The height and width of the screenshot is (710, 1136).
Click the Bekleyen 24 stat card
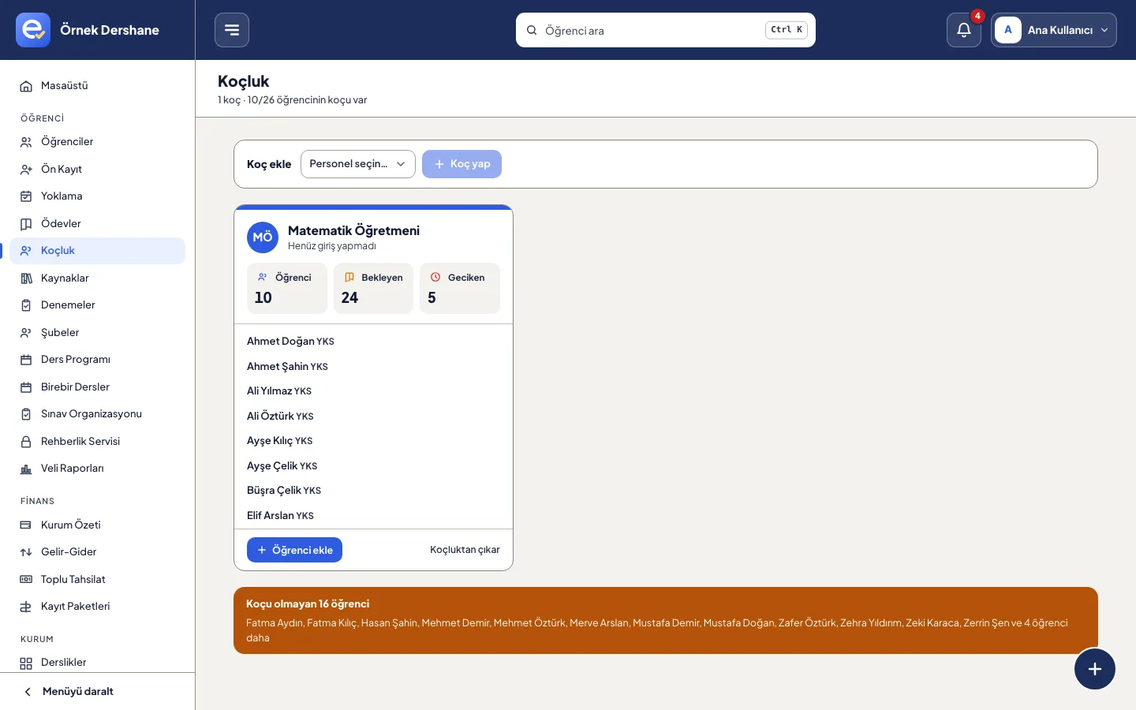coord(373,288)
